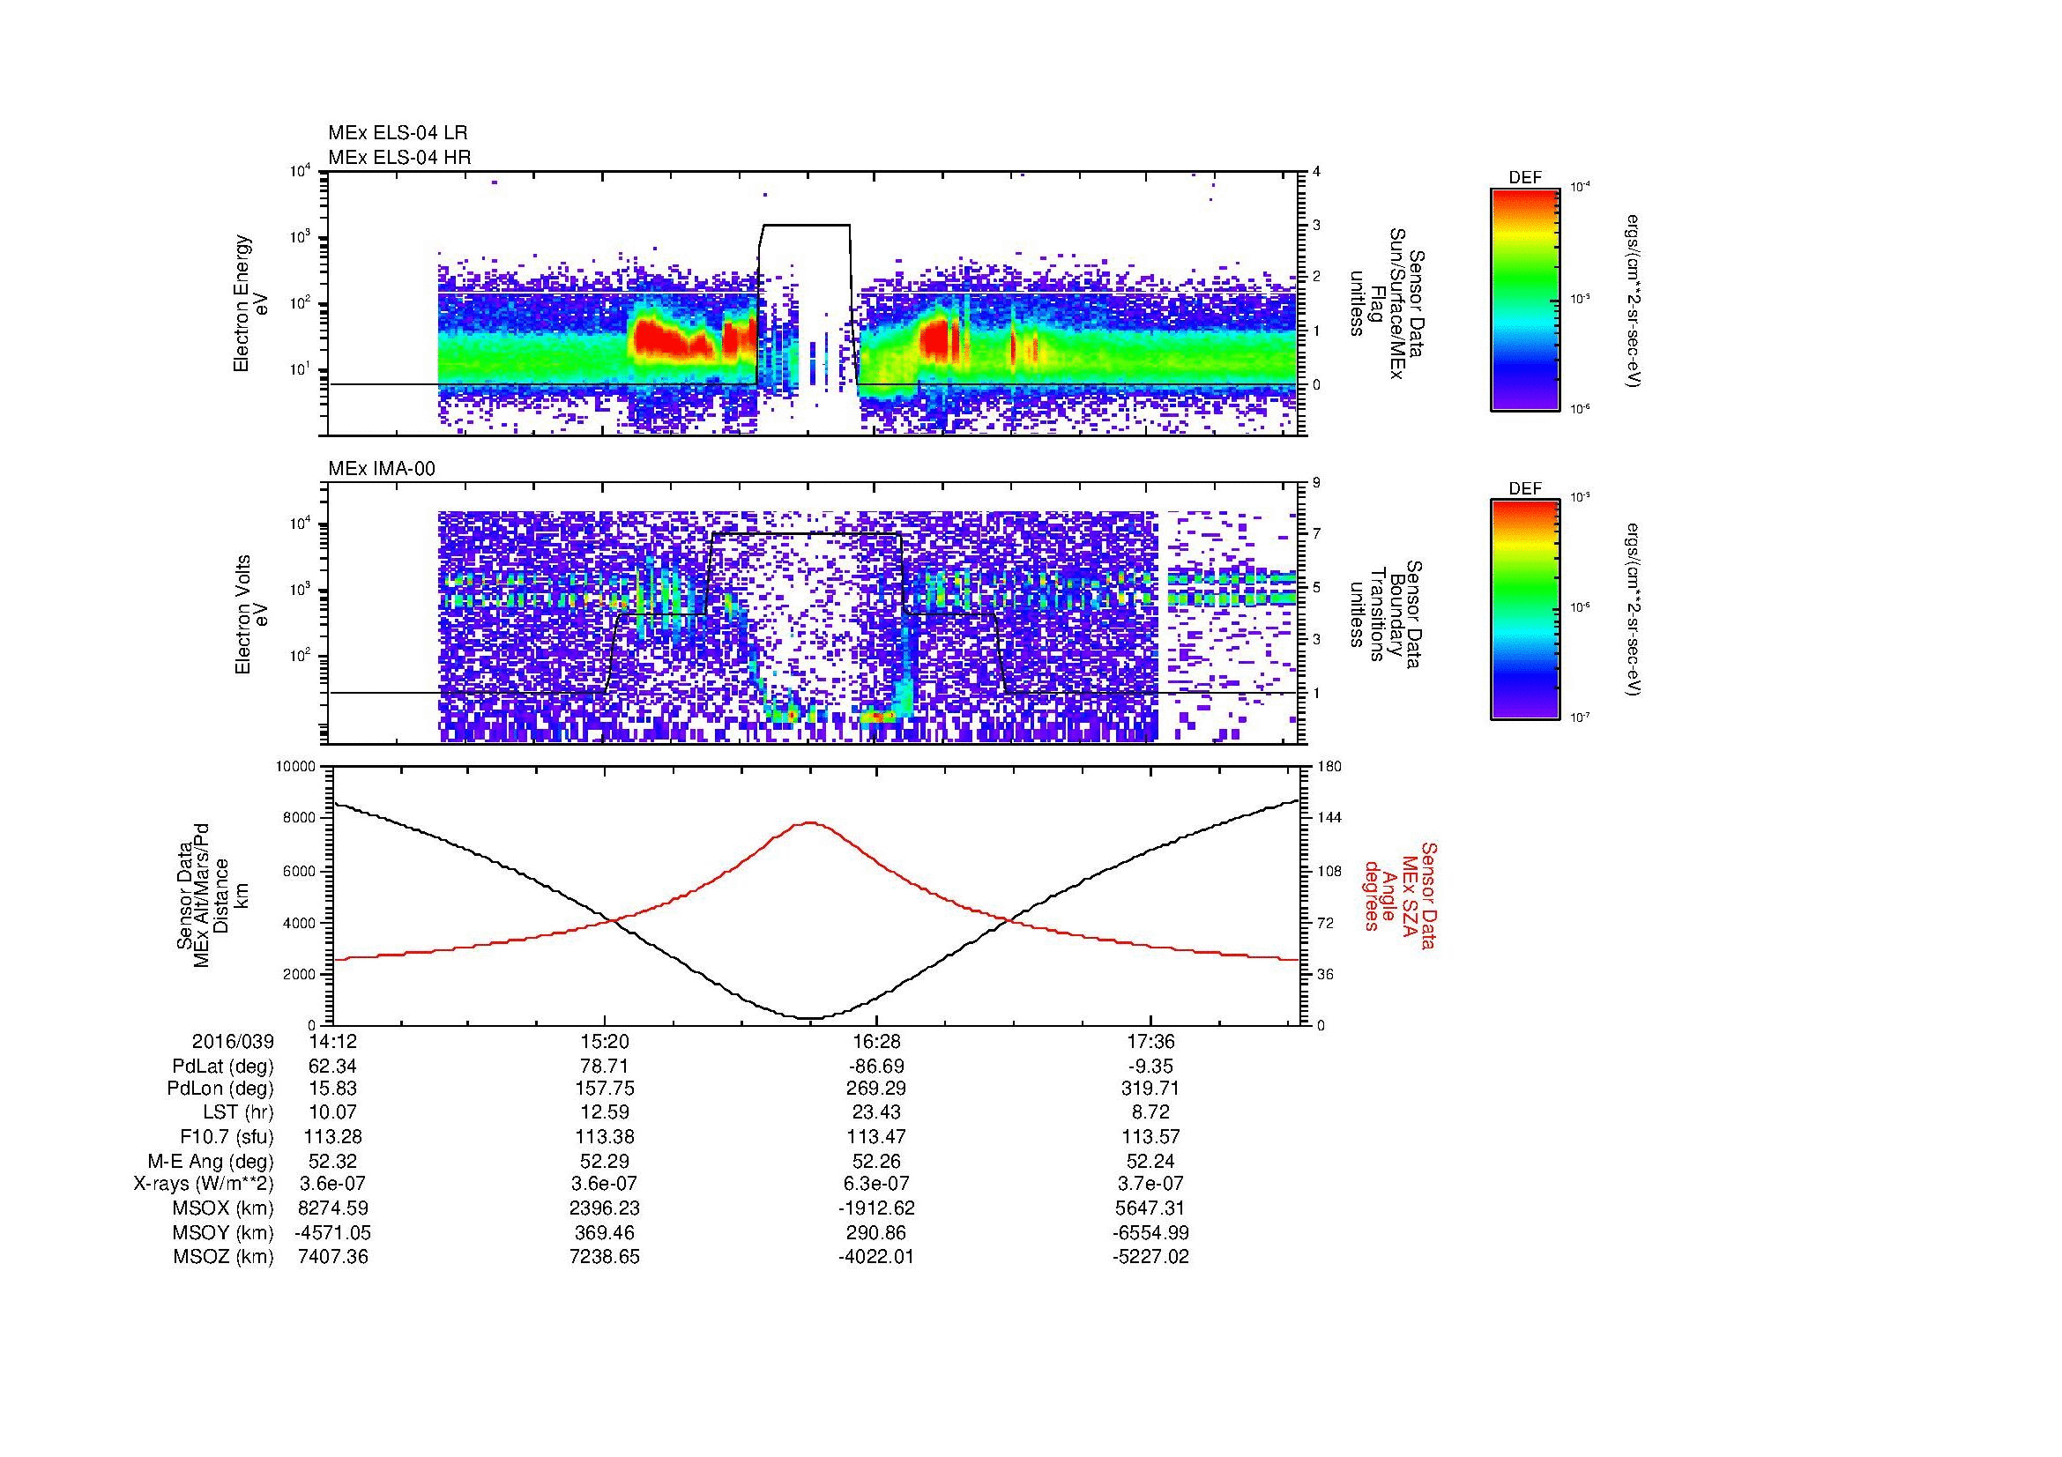This screenshot has width=2062, height=1457.
Task: Click the MSOZ value '7238.65'
Action: coord(605,1257)
